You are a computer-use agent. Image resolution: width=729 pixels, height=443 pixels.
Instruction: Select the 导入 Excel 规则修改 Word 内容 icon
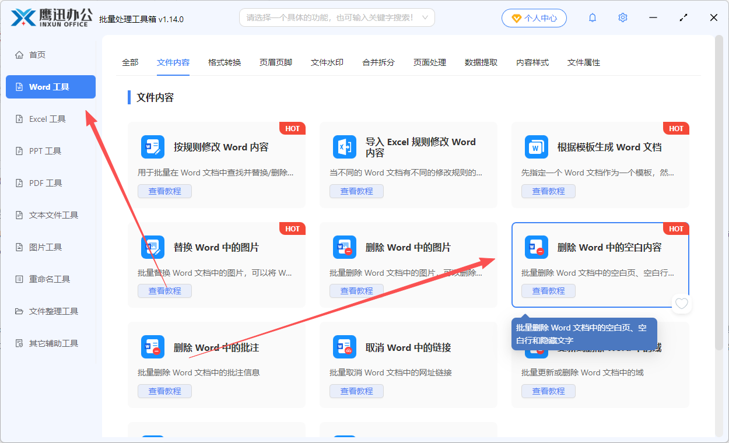pyautogui.click(x=345, y=147)
